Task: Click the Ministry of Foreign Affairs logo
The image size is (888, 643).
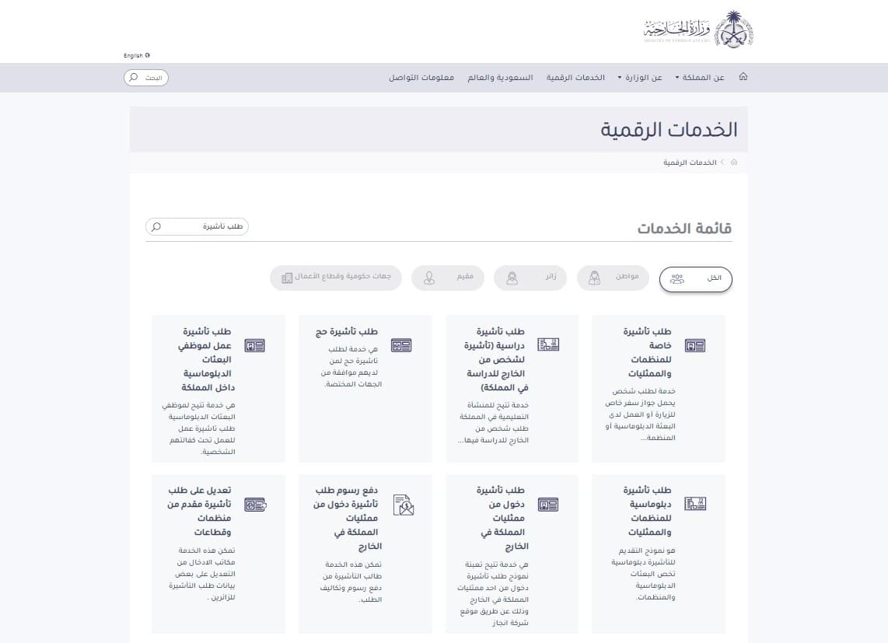Action: click(x=697, y=29)
